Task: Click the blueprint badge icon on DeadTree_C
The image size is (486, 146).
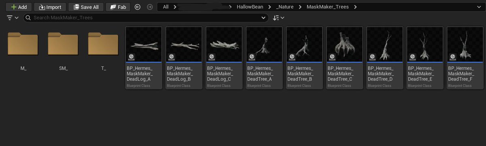Action: click(332, 57)
